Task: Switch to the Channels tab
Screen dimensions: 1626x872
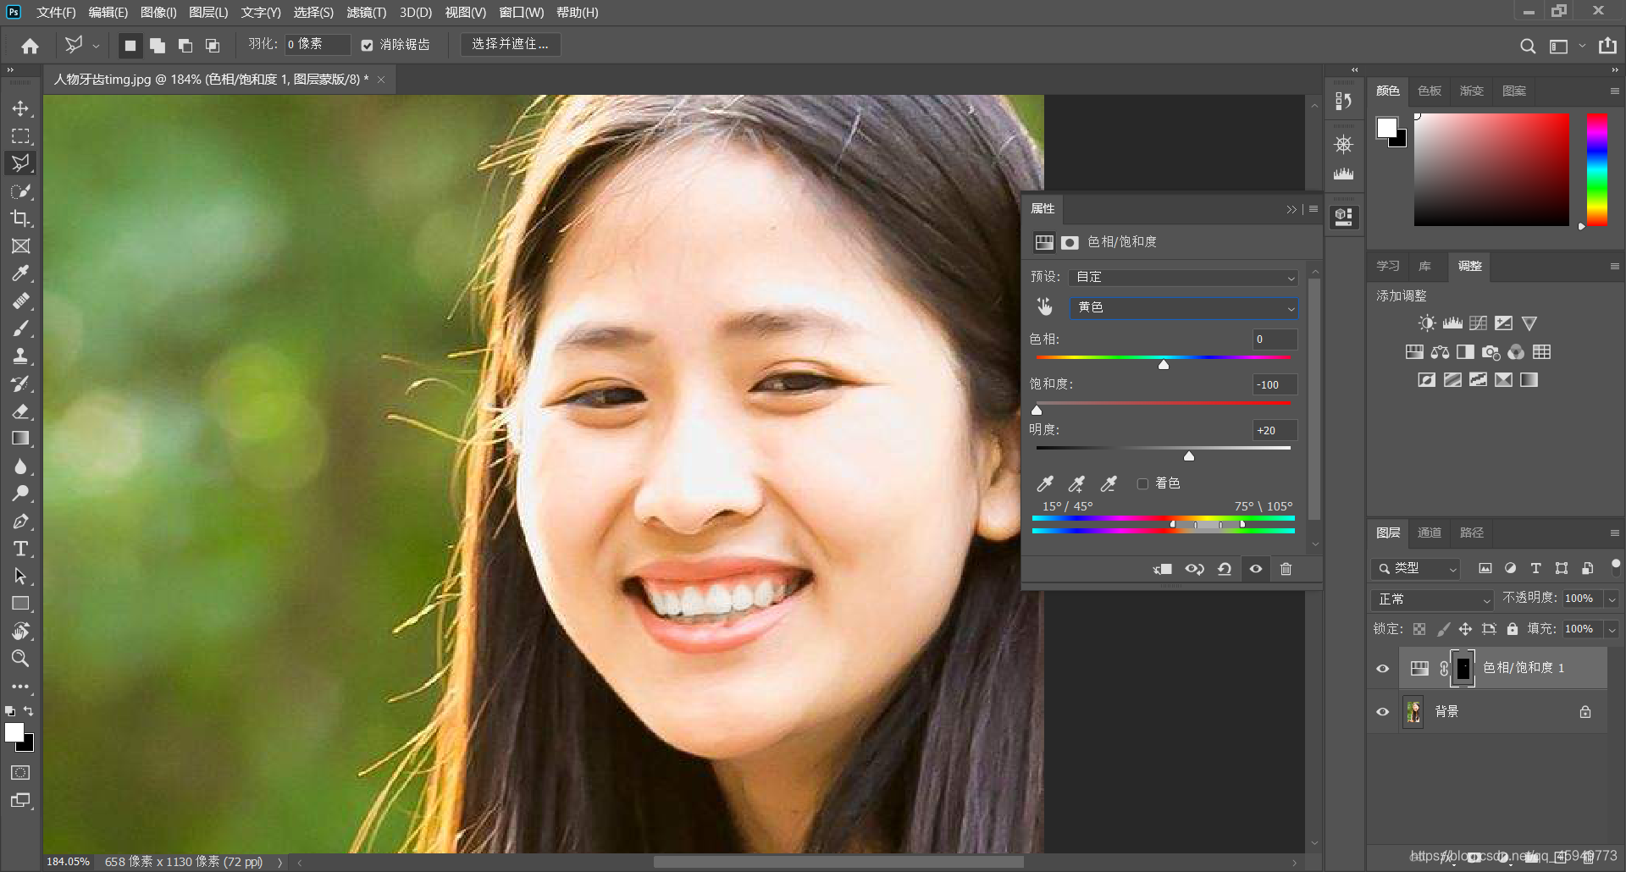Action: (1430, 533)
